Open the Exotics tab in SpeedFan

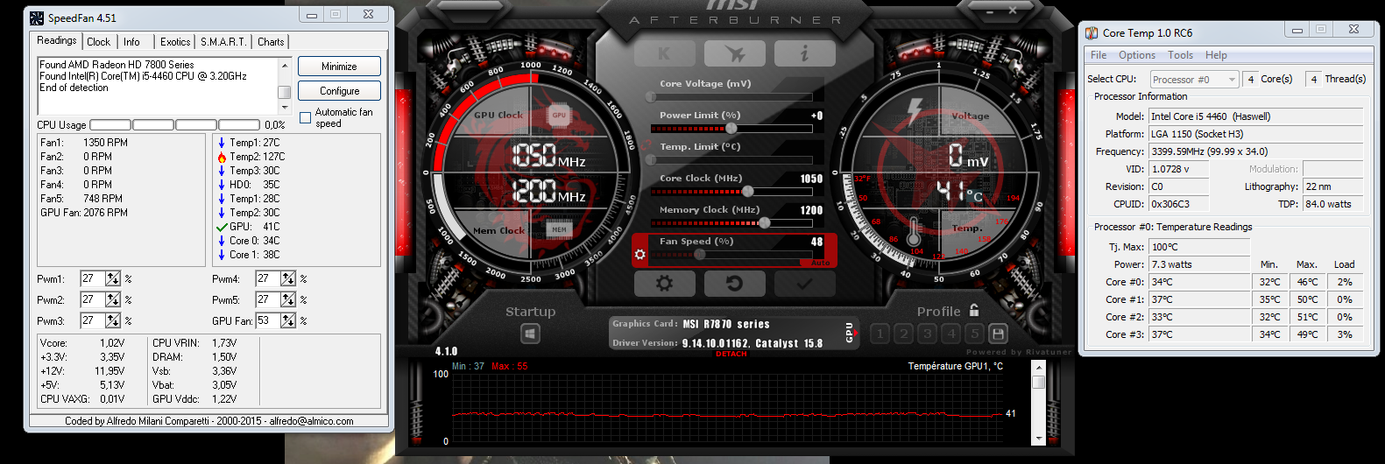point(175,42)
